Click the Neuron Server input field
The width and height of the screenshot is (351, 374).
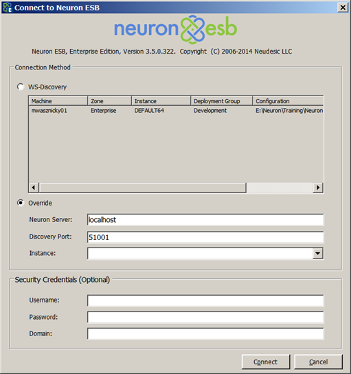tap(205, 220)
